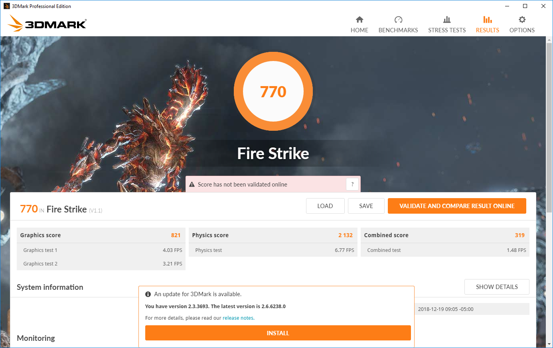Viewport: 553px width, 348px height.
Task: Click the Physics score value 2 132
Action: pyautogui.click(x=346, y=235)
